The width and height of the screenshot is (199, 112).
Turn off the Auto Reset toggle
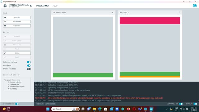click(29, 66)
